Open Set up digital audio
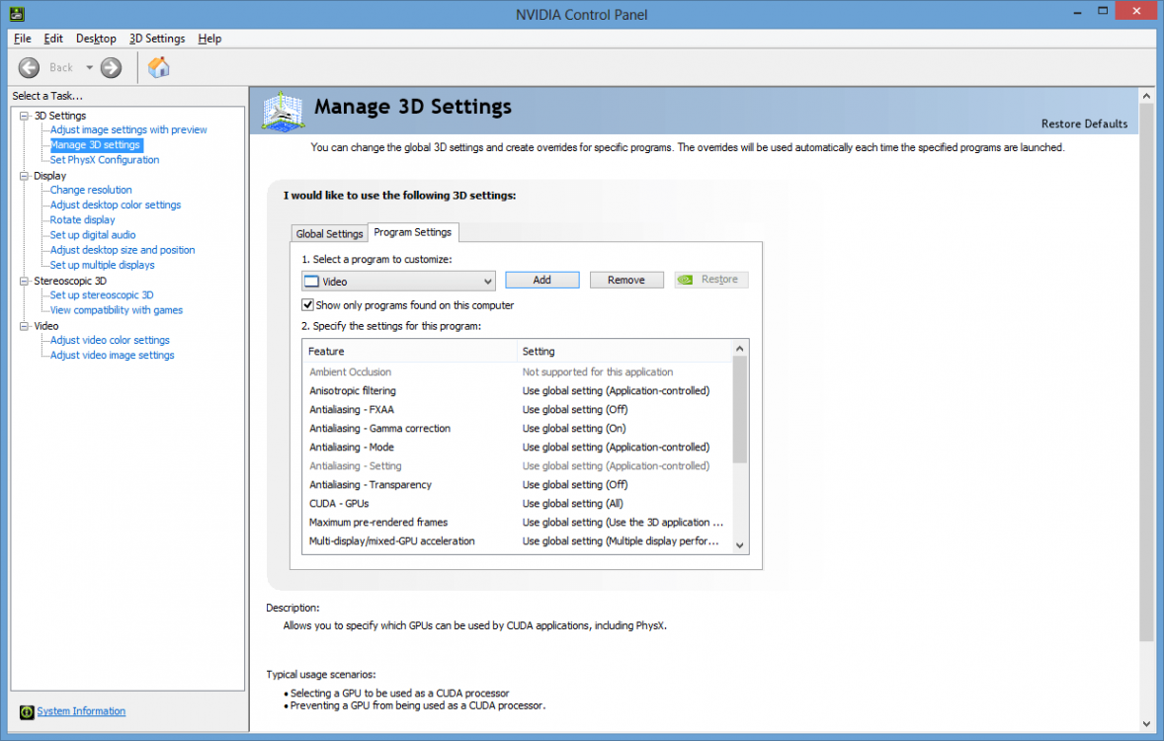The image size is (1164, 741). click(93, 234)
